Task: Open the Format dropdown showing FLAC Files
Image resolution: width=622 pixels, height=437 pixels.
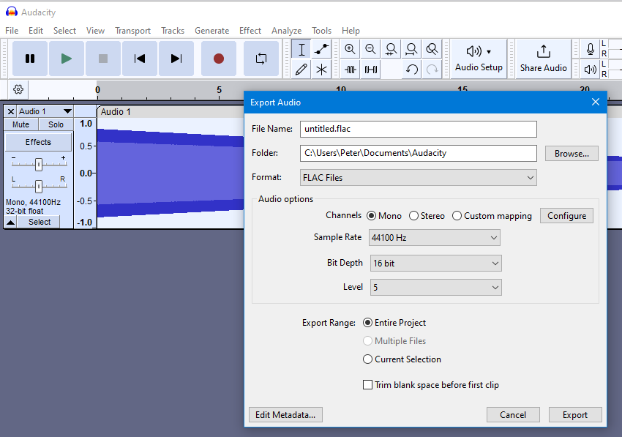Action: pyautogui.click(x=418, y=177)
